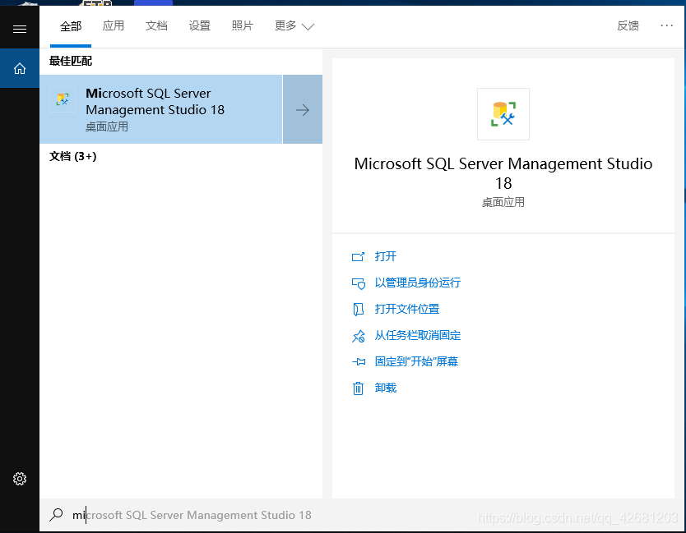The height and width of the screenshot is (533, 686).
Task: Click the Home icon in sidebar
Action: coord(20,68)
